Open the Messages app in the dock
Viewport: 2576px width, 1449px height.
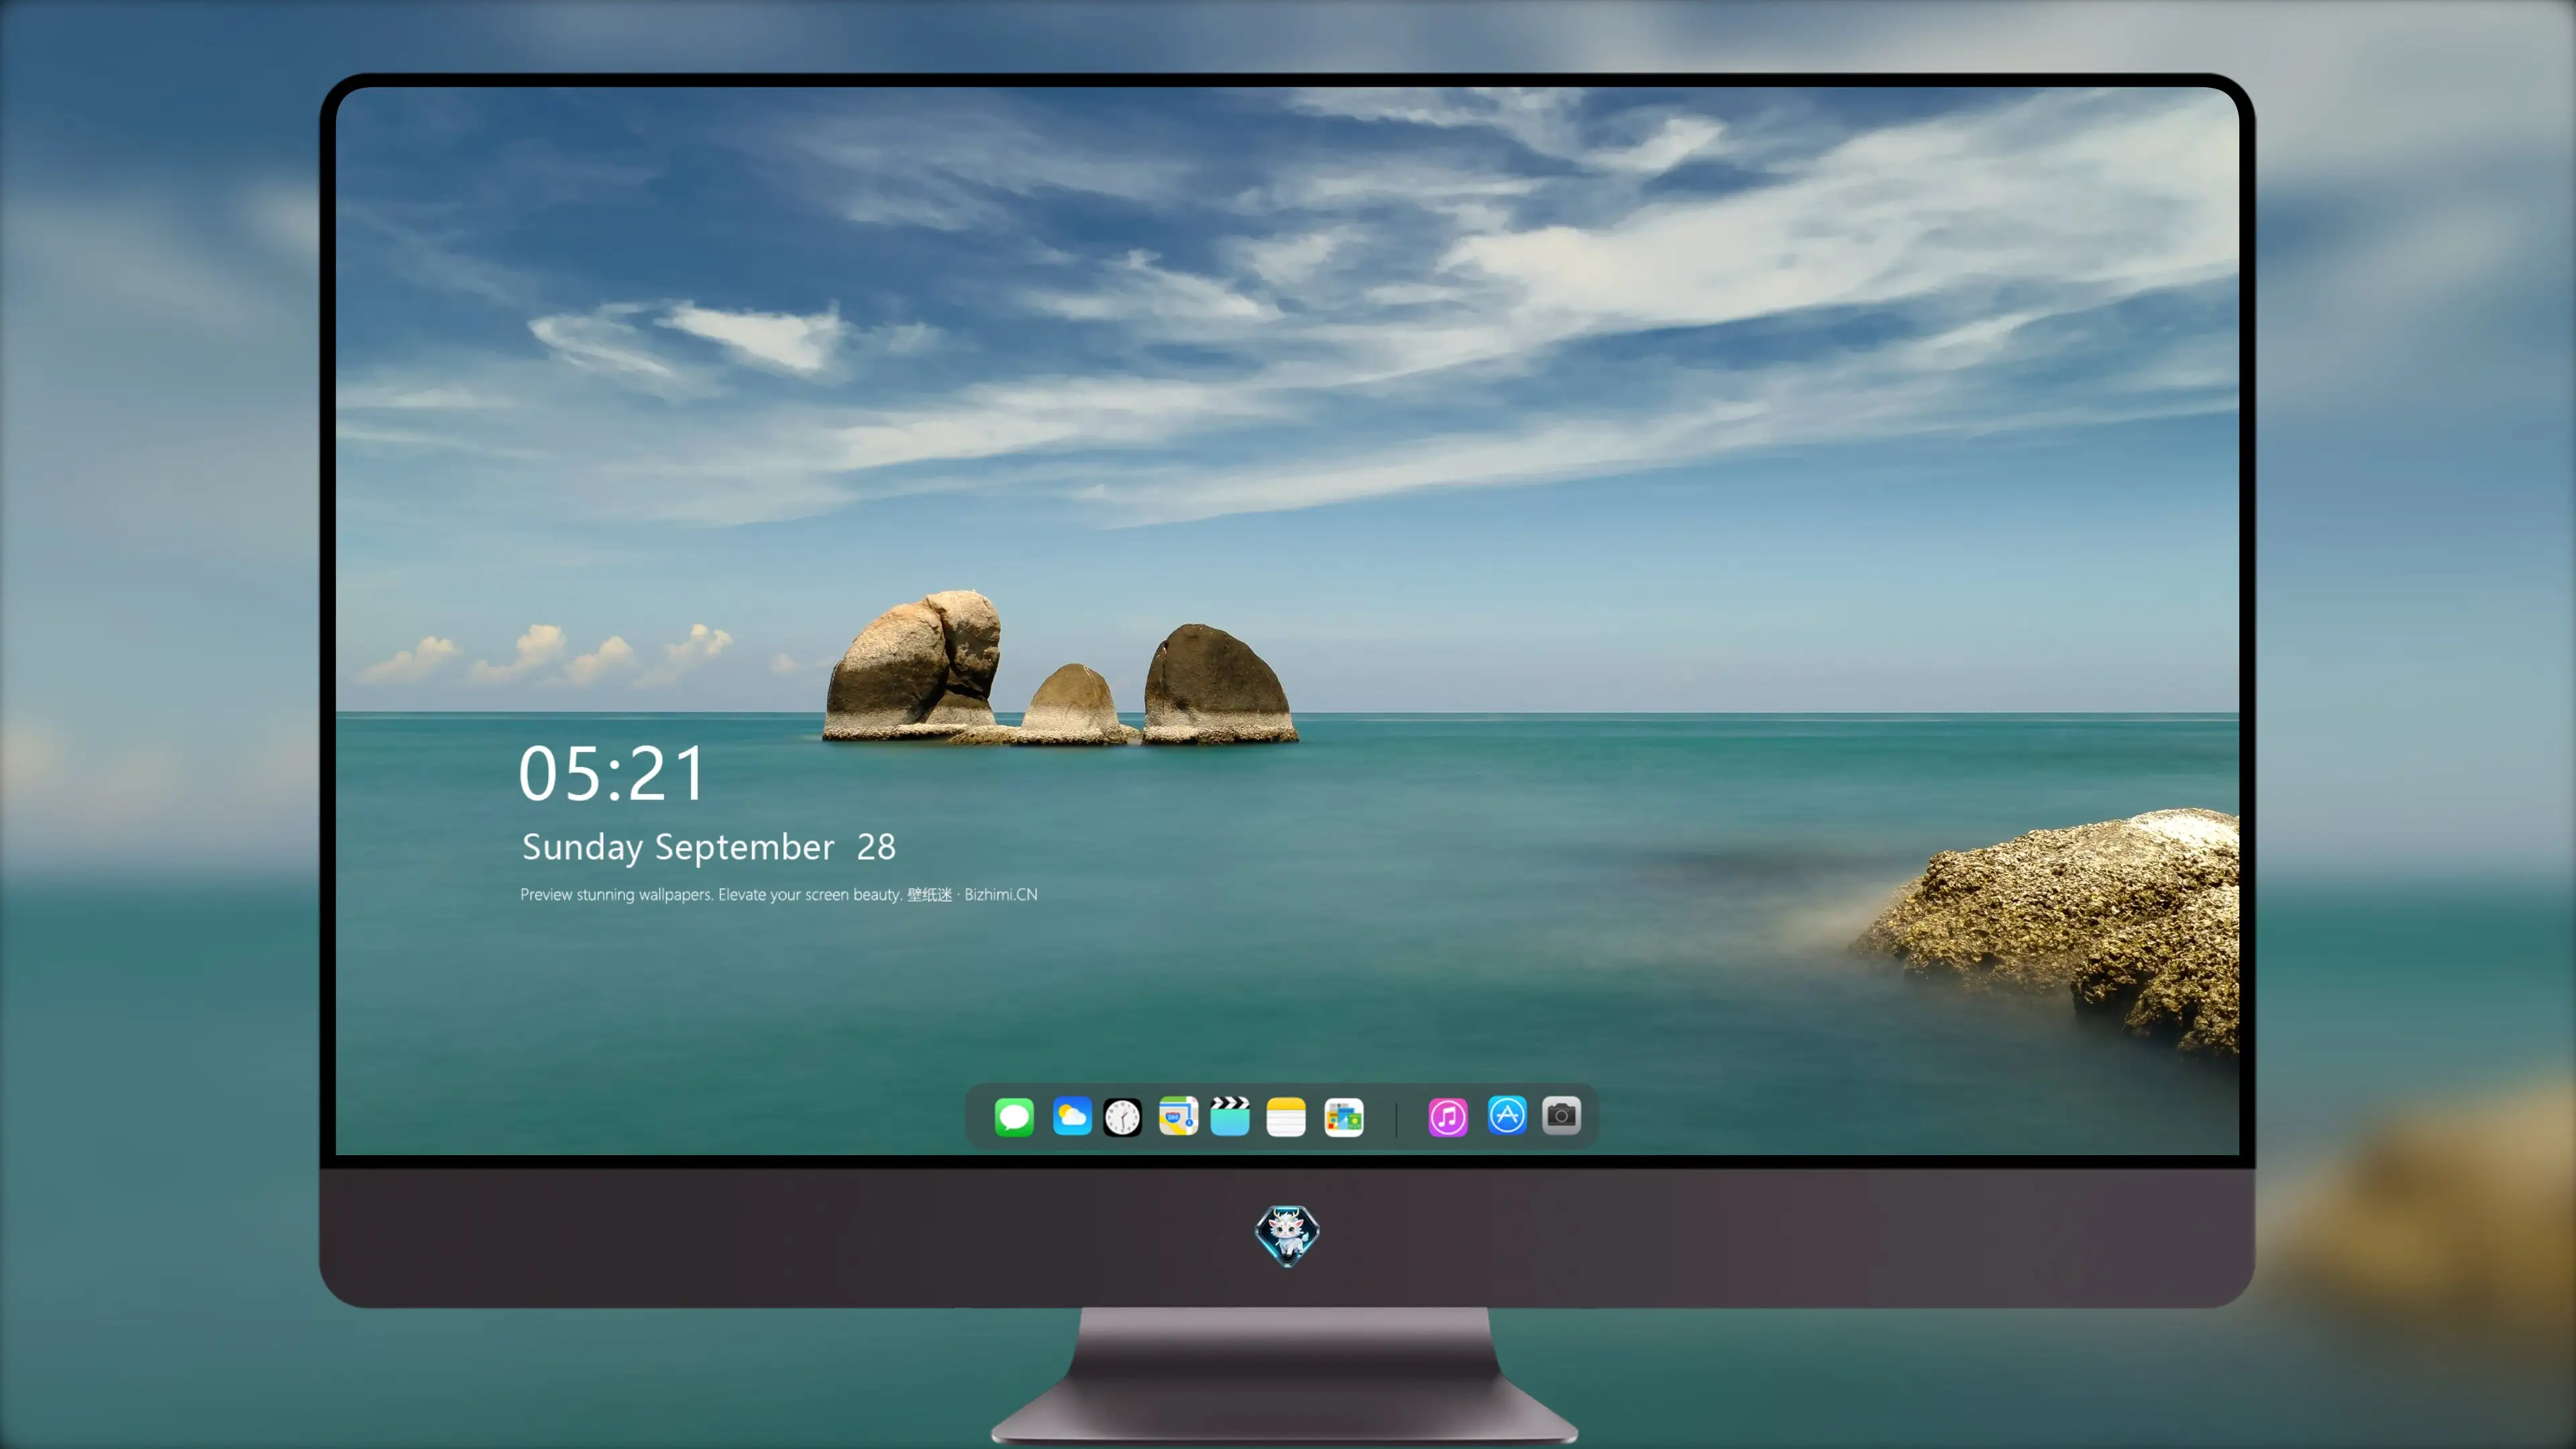(1014, 1116)
